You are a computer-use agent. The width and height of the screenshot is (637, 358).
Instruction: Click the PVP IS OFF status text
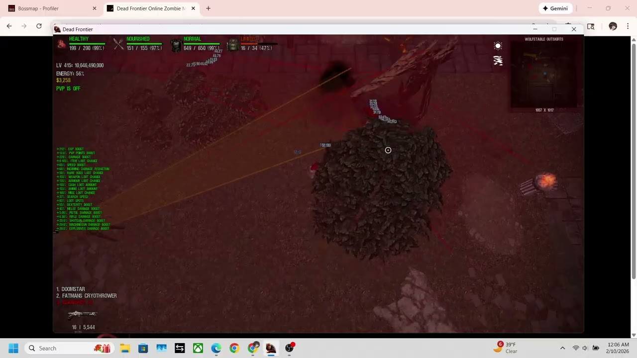pos(68,89)
